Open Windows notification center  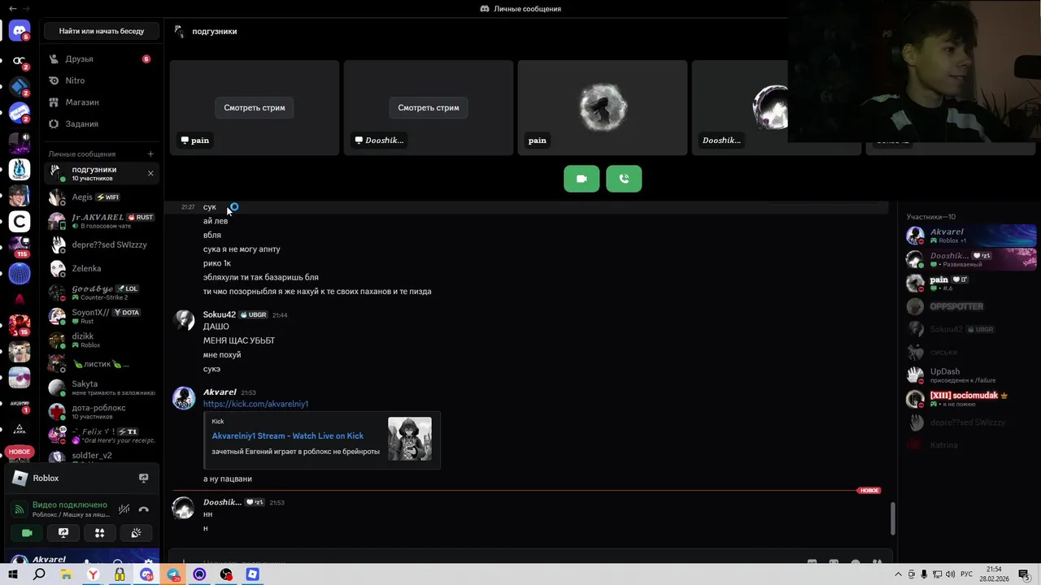click(1024, 574)
